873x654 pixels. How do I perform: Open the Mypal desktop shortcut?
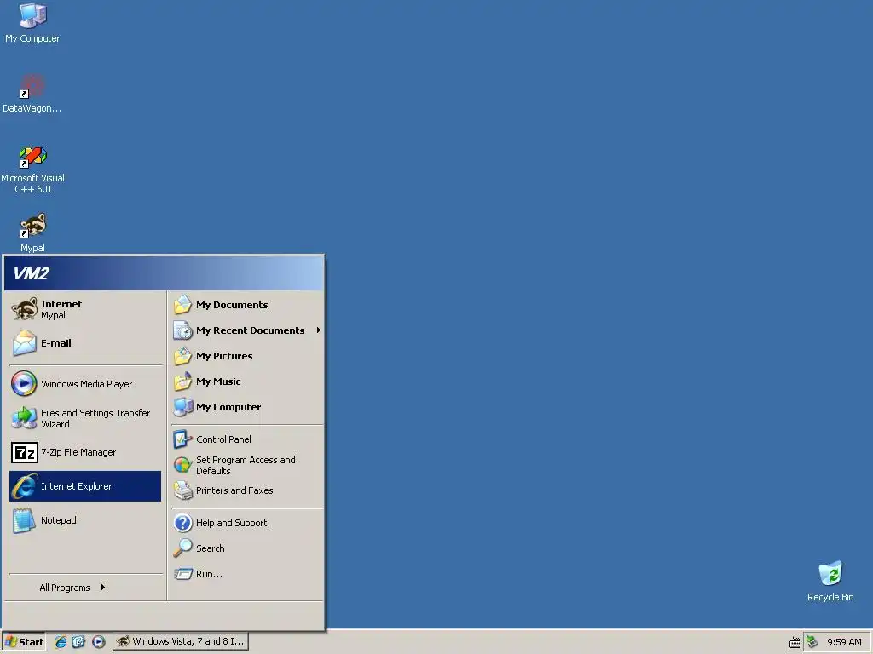pos(32,232)
